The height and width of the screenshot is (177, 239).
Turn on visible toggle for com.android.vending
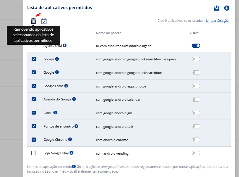tap(196, 153)
